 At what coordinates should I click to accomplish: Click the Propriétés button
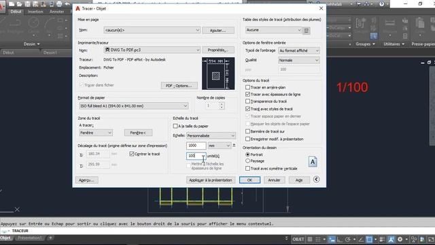click(x=218, y=50)
